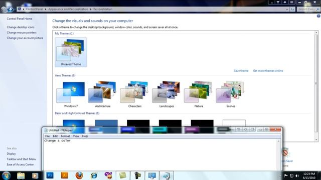
Task: Open Get more themes online link
Action: point(268,71)
